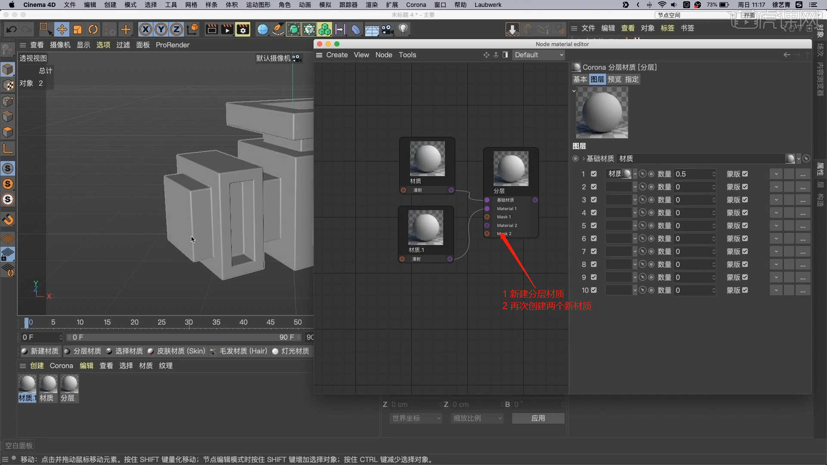Image resolution: width=827 pixels, height=465 pixels.
Task: Uncheck layer 1 enable checkbox
Action: pyautogui.click(x=594, y=174)
